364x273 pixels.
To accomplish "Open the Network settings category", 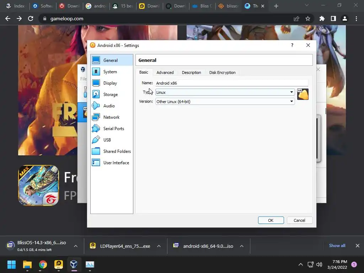I will [112, 117].
